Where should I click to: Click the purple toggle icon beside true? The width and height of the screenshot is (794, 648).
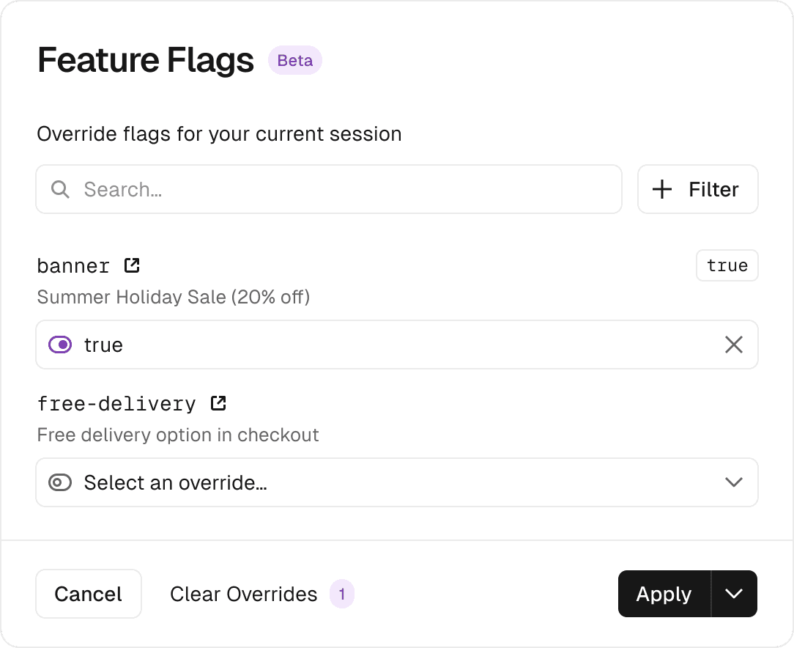(60, 345)
